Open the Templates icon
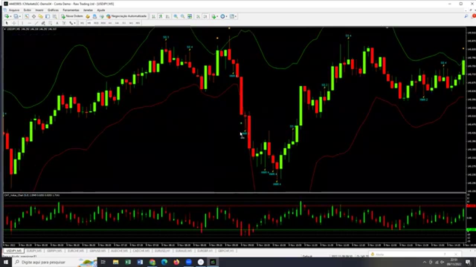 232,16
